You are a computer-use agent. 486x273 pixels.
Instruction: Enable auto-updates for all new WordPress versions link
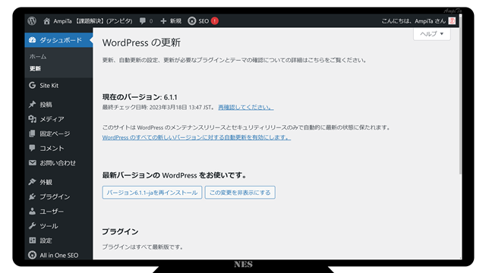[197, 137]
